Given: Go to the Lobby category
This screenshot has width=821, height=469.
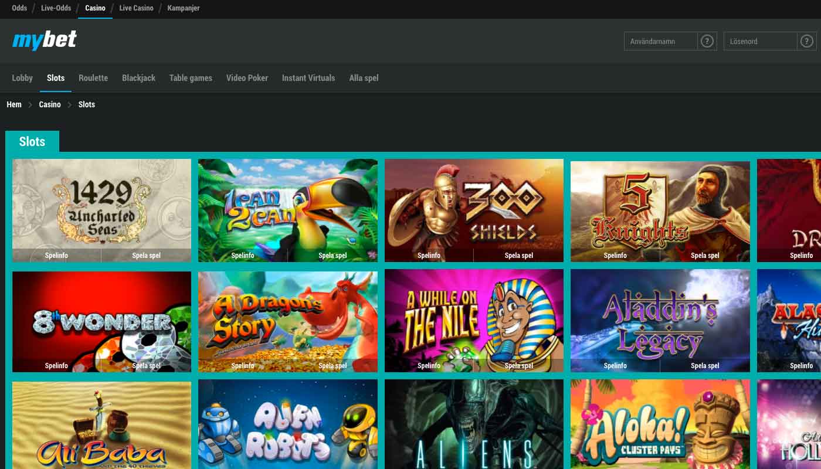Looking at the screenshot, I should point(22,78).
